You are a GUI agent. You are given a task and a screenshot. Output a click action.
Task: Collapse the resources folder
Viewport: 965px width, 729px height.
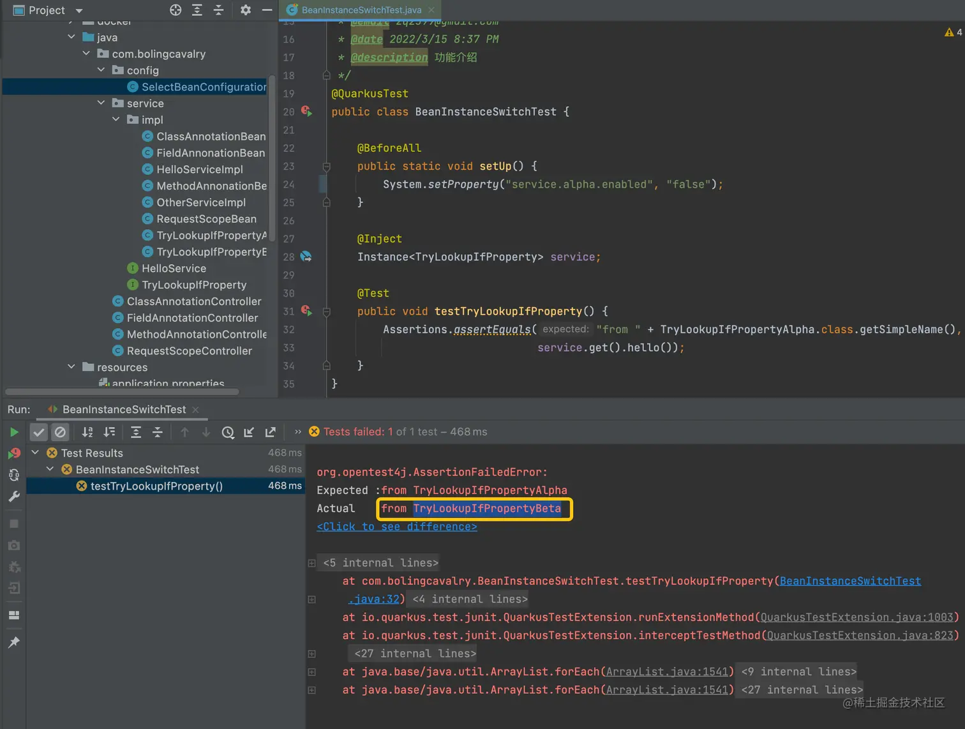point(71,367)
